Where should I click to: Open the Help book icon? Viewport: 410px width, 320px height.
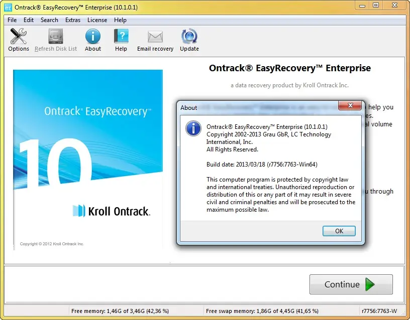coord(121,36)
